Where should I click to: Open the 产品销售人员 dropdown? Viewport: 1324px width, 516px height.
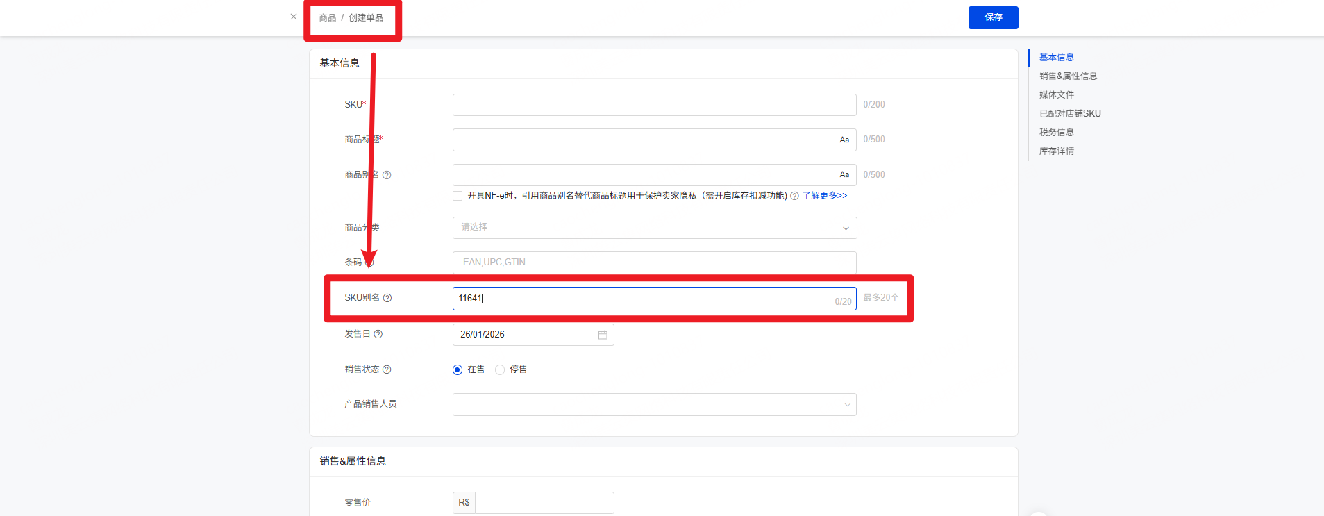click(654, 404)
